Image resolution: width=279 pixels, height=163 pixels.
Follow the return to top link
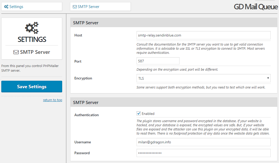coord(53,100)
